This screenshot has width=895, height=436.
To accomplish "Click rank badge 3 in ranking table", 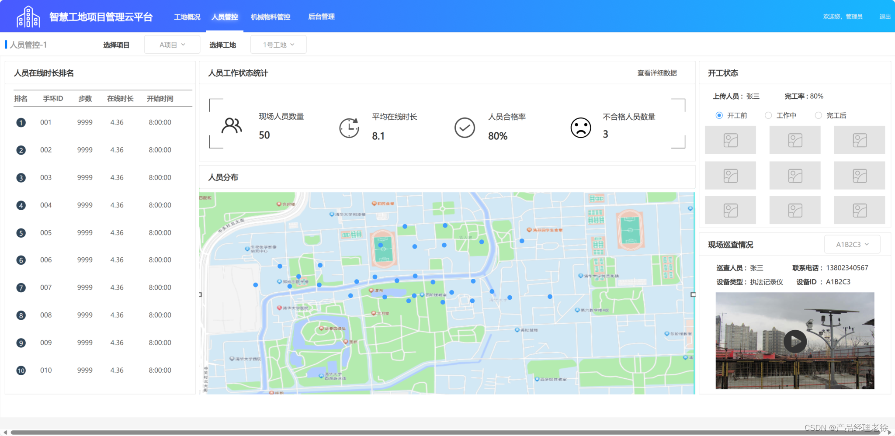I will (x=21, y=178).
